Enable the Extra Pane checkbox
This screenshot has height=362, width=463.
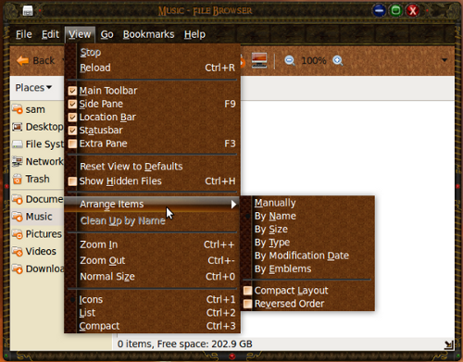pos(72,144)
